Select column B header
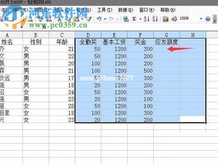Image resolution: width=218 pixels, height=164 pixels. [x=36, y=35]
